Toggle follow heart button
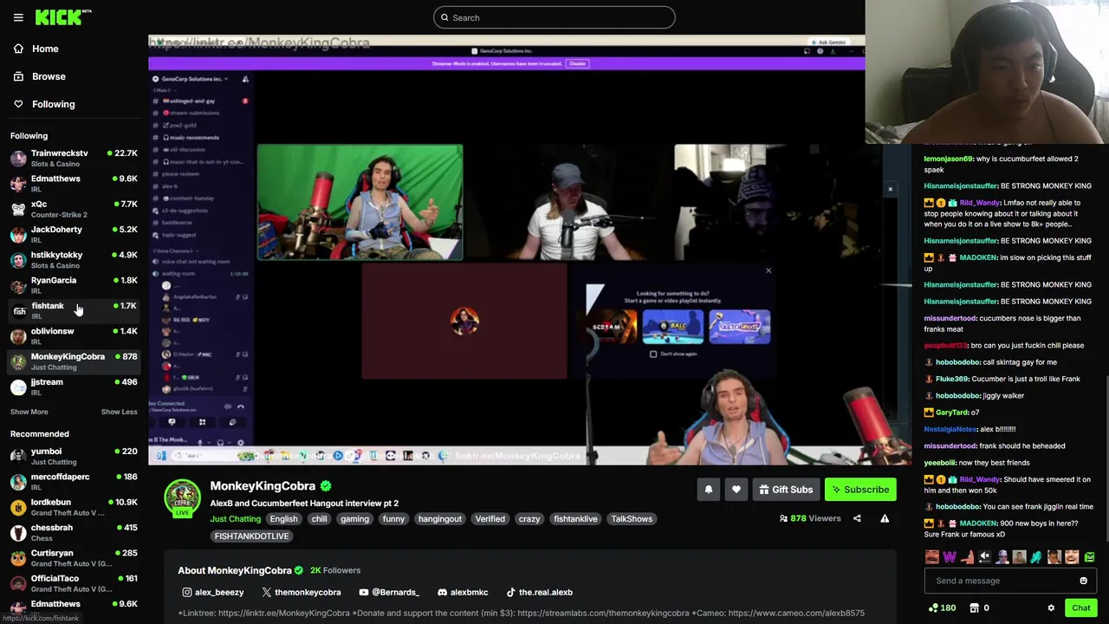Screen dimensions: 1109x624 coord(736,490)
